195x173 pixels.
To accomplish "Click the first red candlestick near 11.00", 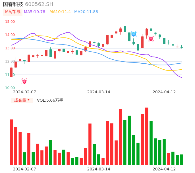I will pyautogui.click(x=11, y=72).
